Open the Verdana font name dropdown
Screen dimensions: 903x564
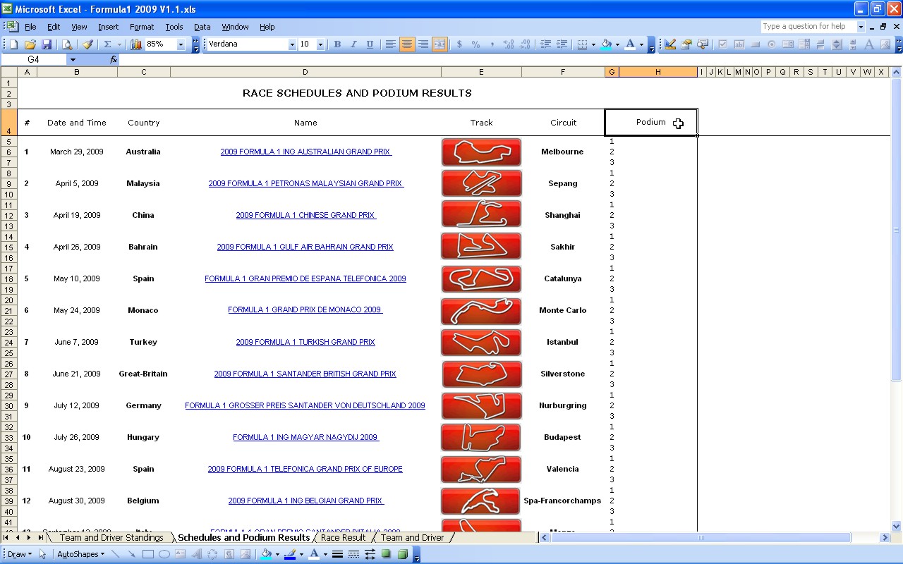(292, 44)
